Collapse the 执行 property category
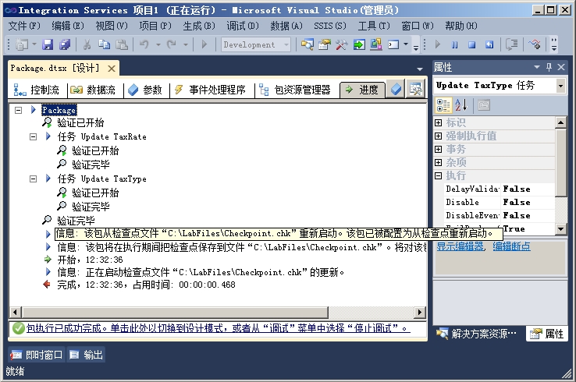This screenshot has height=382, width=576. click(x=439, y=175)
